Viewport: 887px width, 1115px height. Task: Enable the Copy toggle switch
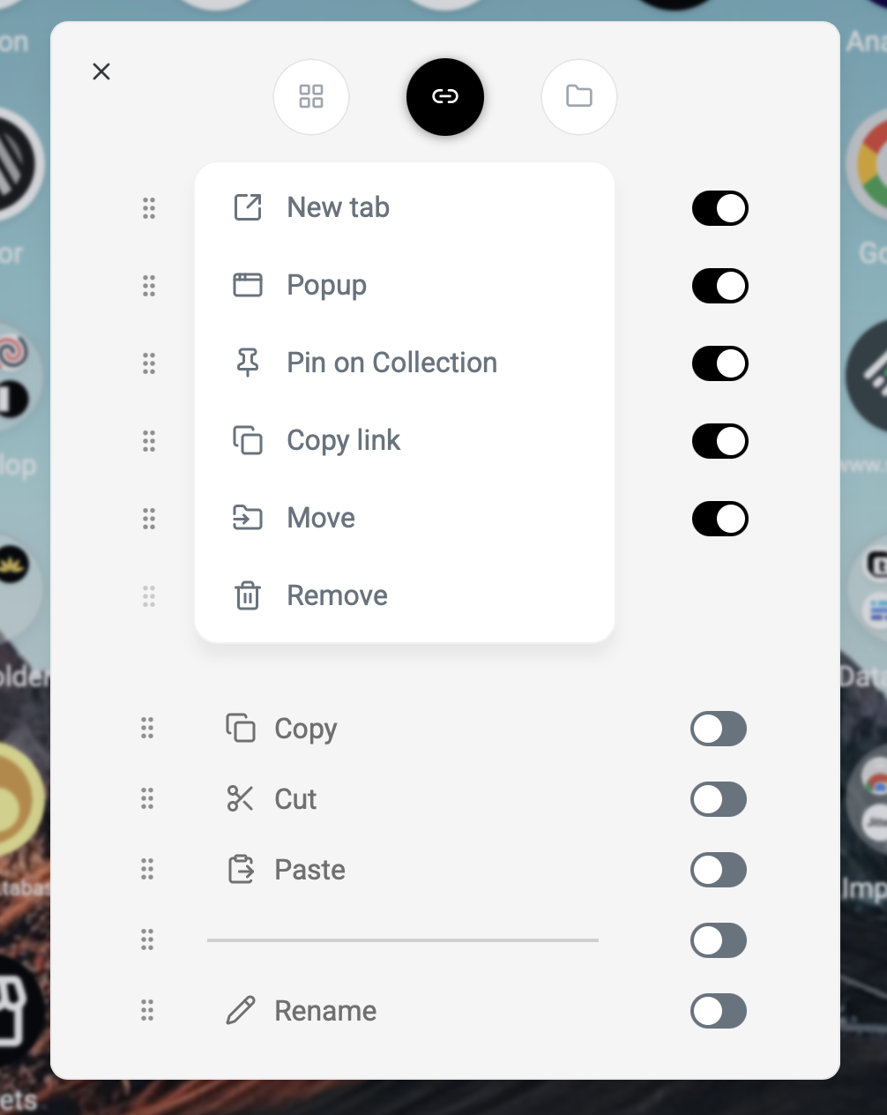click(718, 729)
